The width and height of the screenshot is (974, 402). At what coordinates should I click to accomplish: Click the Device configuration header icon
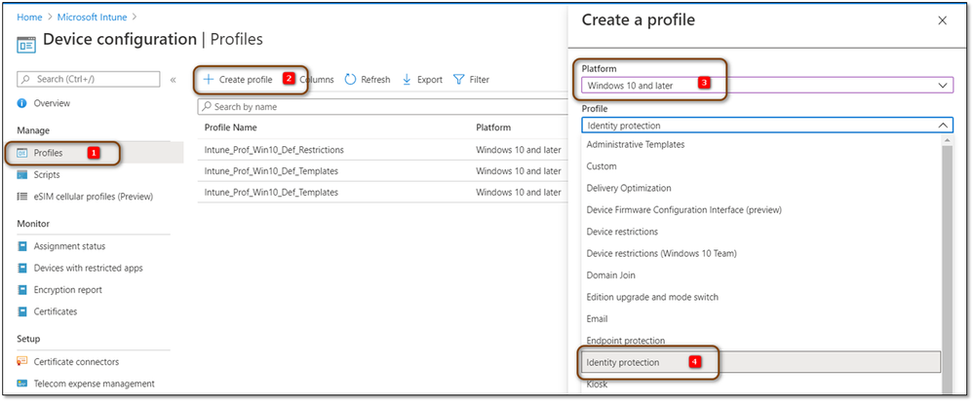(x=26, y=46)
